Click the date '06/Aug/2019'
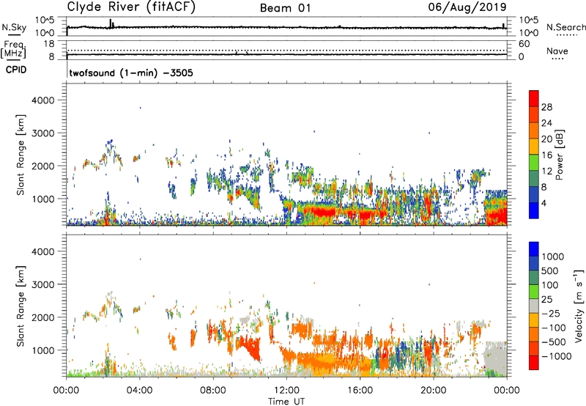Image resolution: width=586 pixels, height=406 pixels. [x=467, y=7]
